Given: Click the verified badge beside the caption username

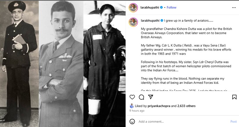Looking at the screenshot, I should 161,21.
